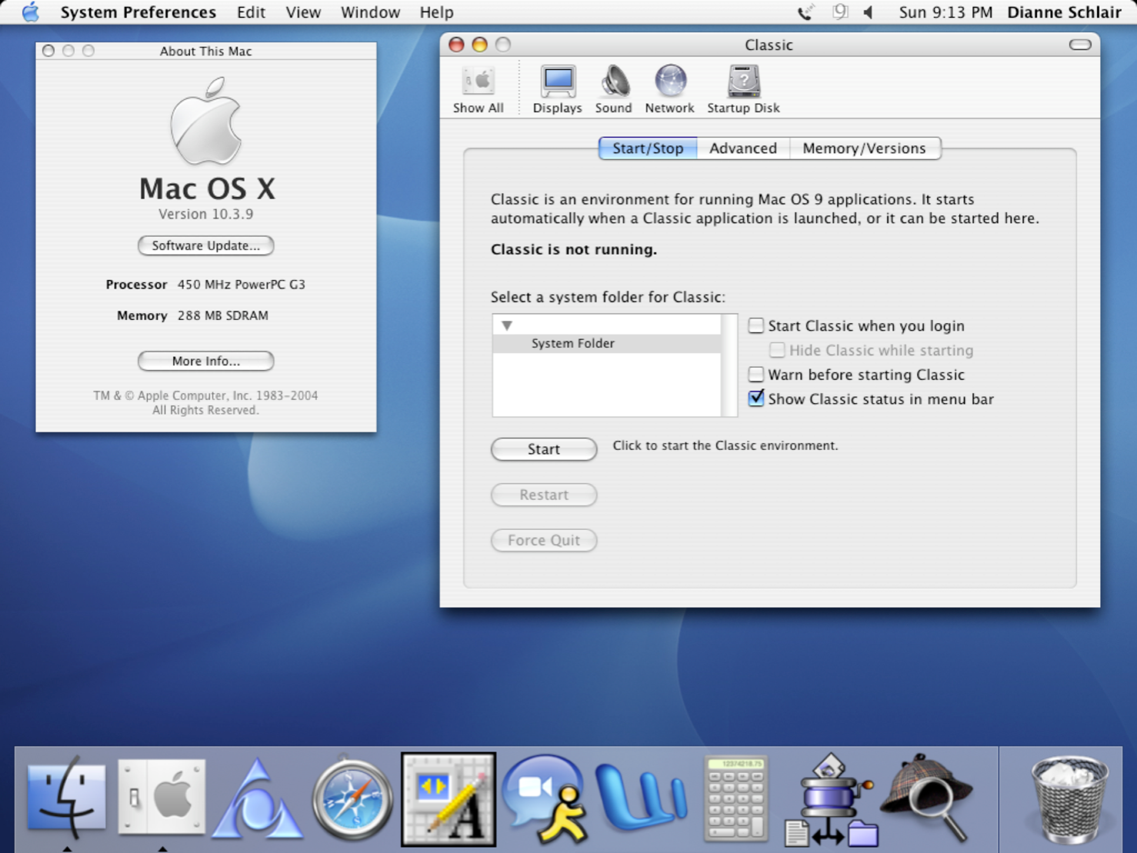Click the Start button for Classic
The image size is (1137, 853).
pyautogui.click(x=544, y=449)
